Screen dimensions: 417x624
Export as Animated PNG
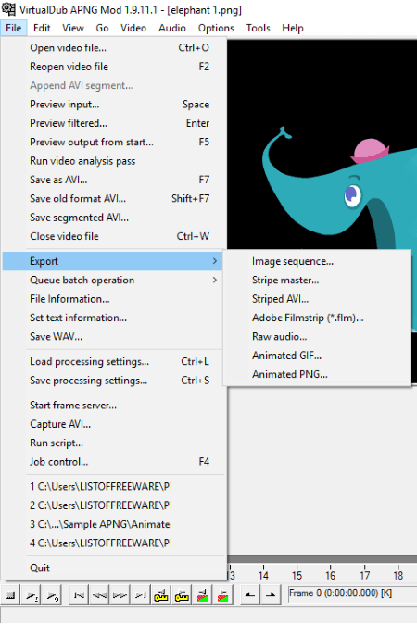click(x=317, y=374)
